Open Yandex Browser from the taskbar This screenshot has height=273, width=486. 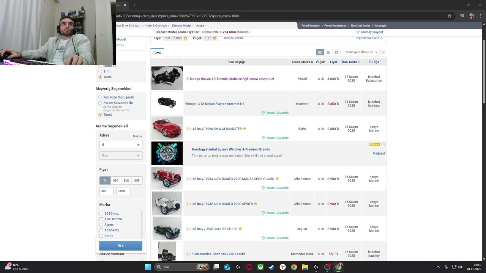[283, 267]
